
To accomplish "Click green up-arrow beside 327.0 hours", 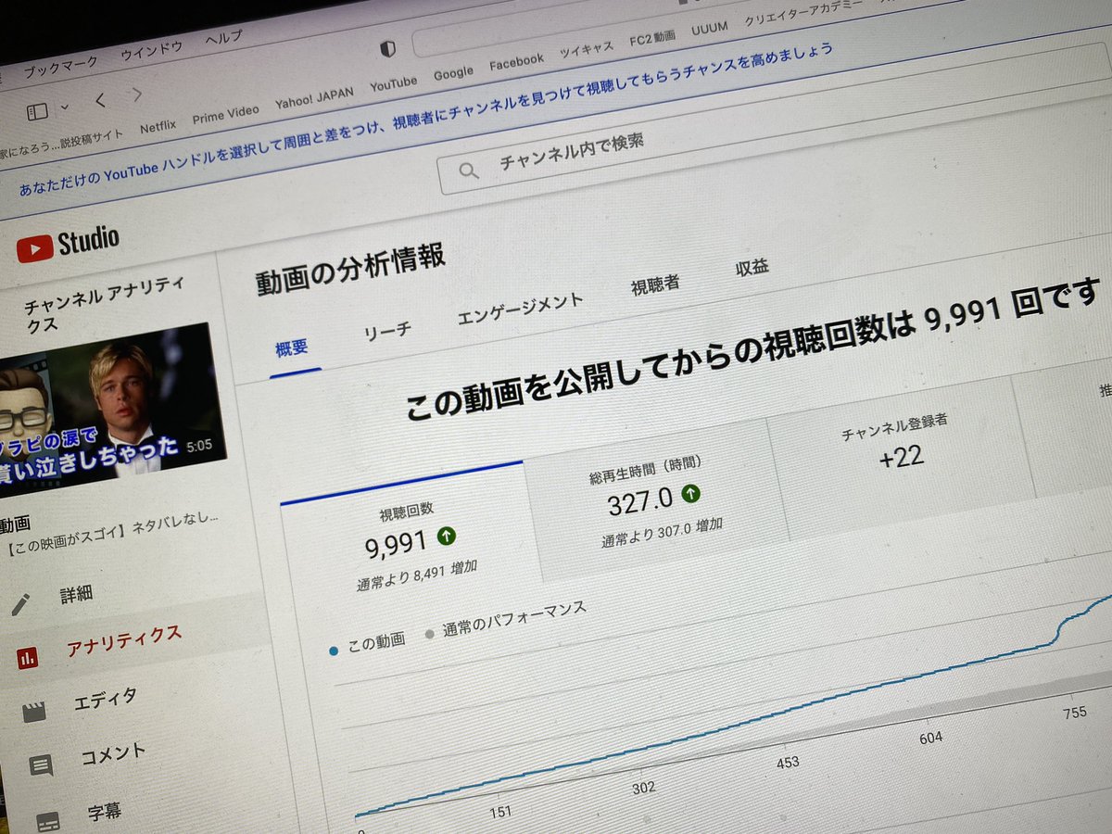I will pos(690,493).
